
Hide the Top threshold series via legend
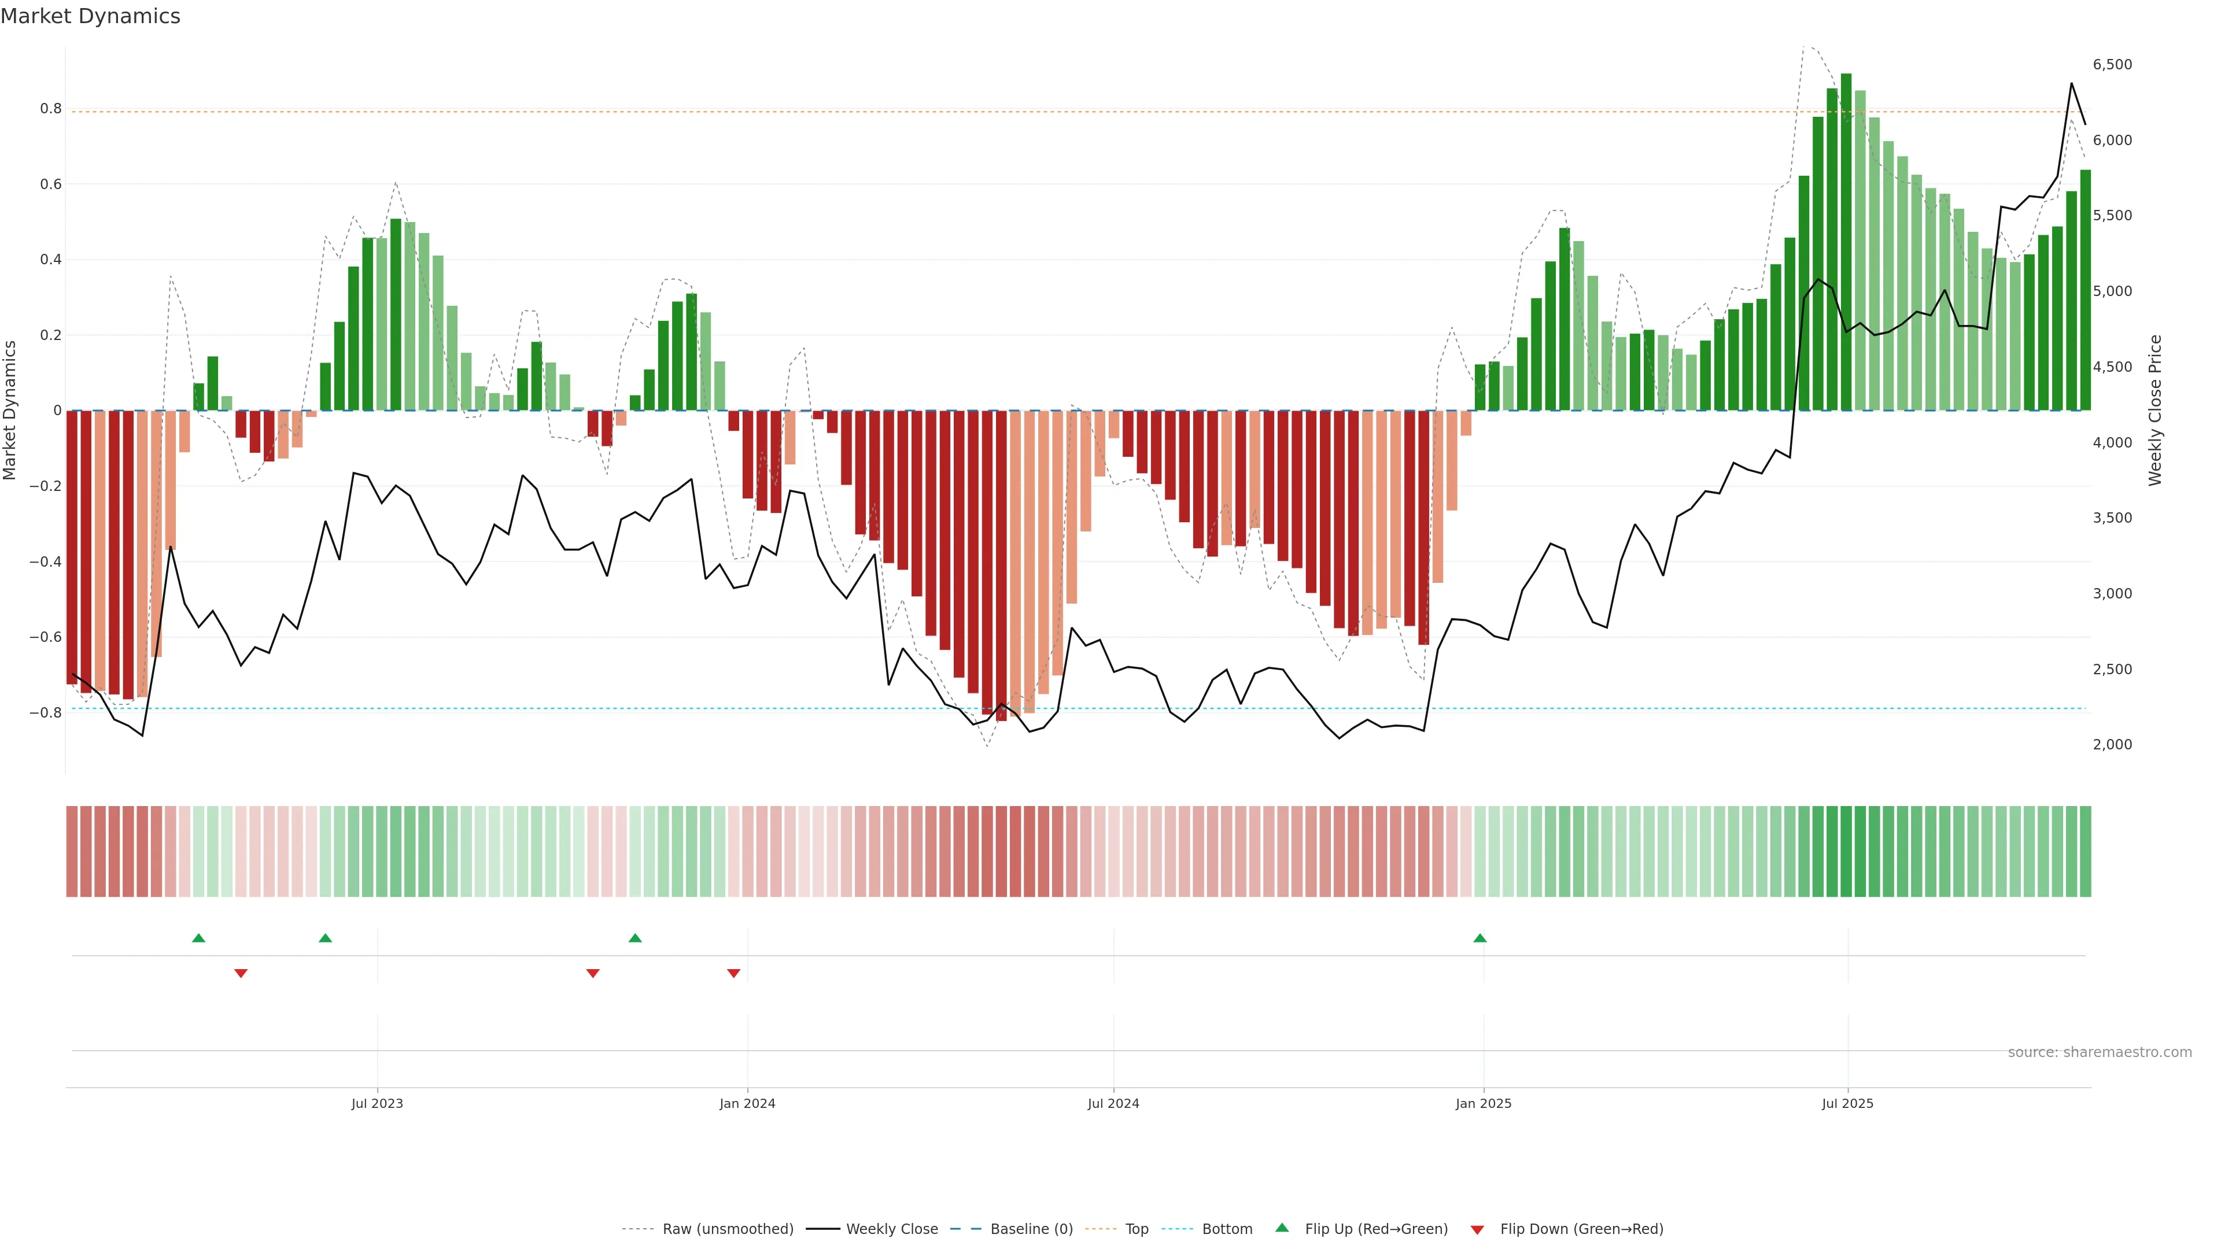click(x=1137, y=1229)
